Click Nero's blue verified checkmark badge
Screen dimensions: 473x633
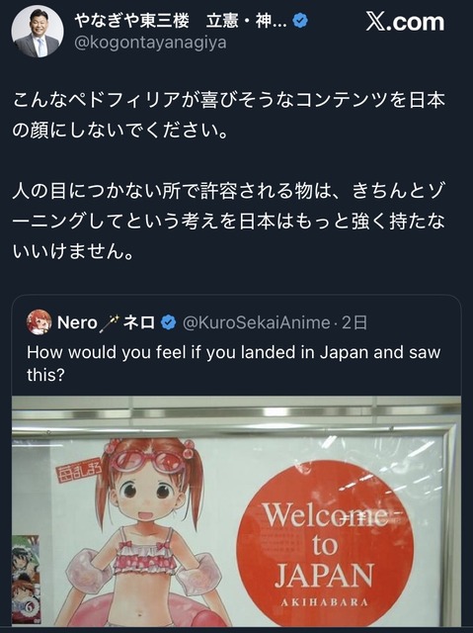(169, 322)
